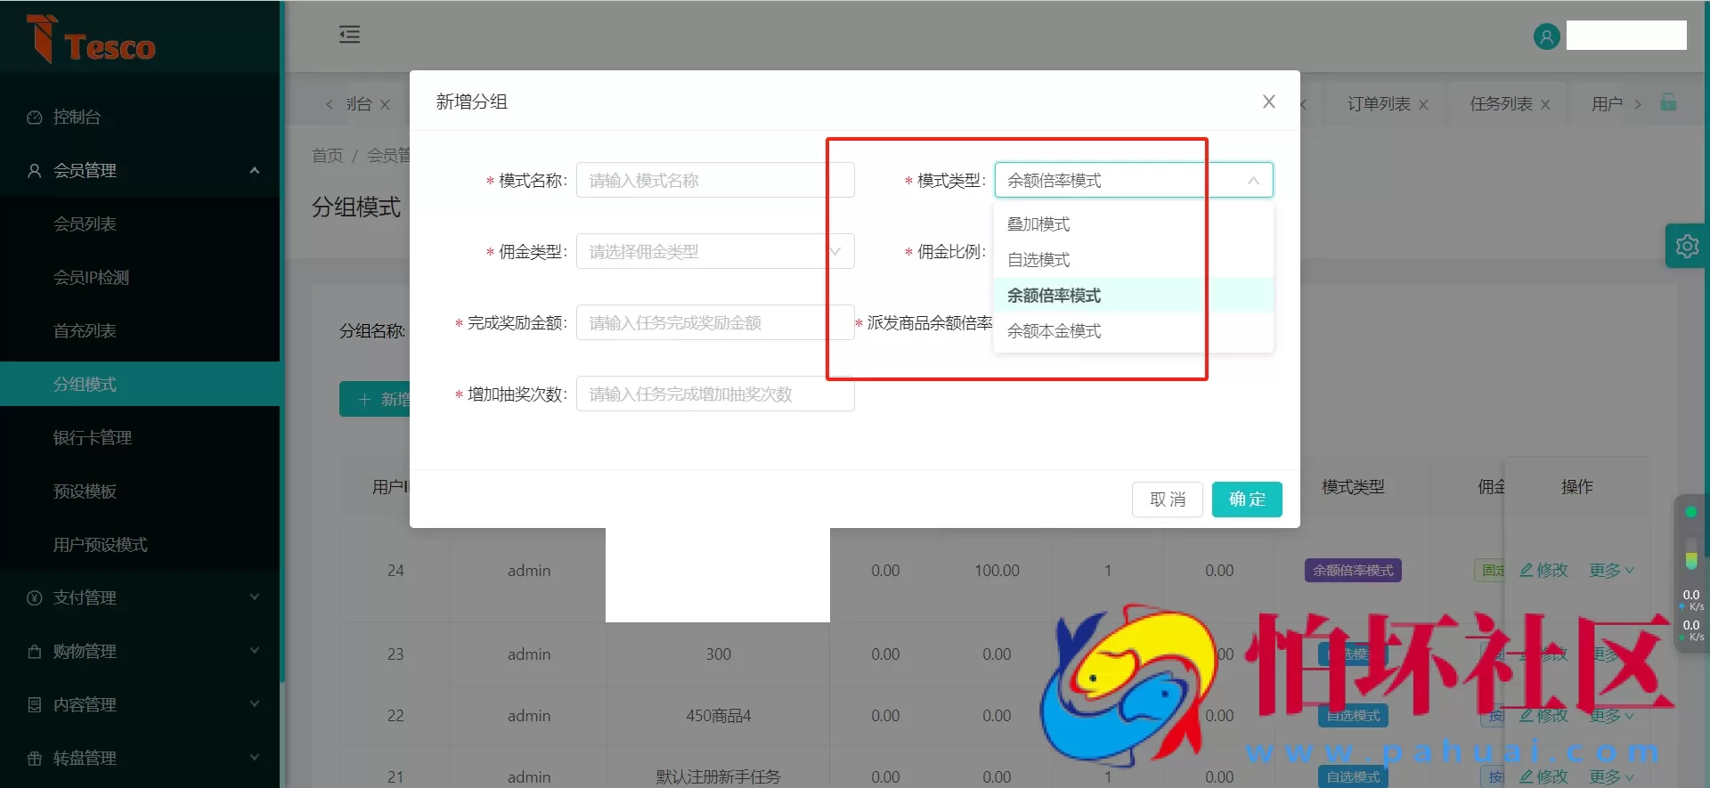Choose 自选模式 option

1134,260
